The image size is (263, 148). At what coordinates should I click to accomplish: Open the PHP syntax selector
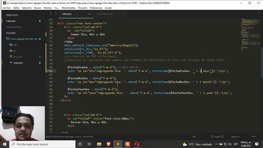[254, 136]
